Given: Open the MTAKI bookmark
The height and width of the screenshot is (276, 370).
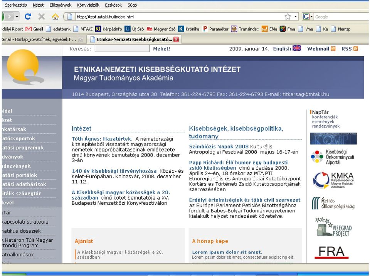Looking at the screenshot, I should (x=83, y=29).
